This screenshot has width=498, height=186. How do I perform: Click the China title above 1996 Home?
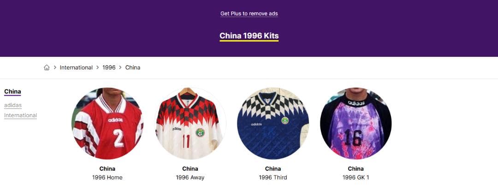click(107, 168)
